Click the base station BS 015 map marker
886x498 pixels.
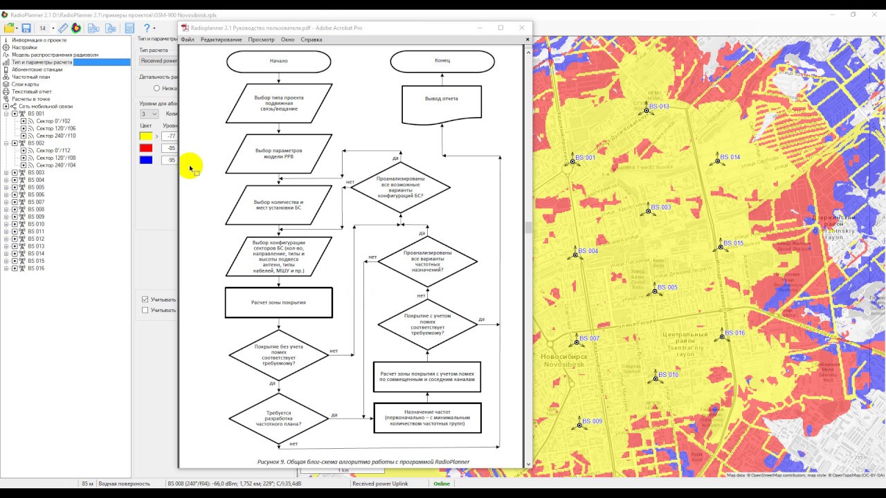point(721,246)
